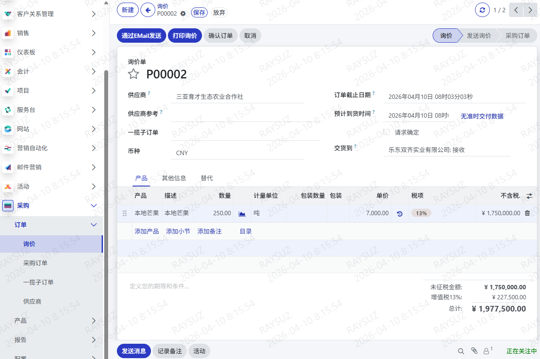Open the 客户关系管理 app icon
The image size is (540, 359).
pos(8,14)
